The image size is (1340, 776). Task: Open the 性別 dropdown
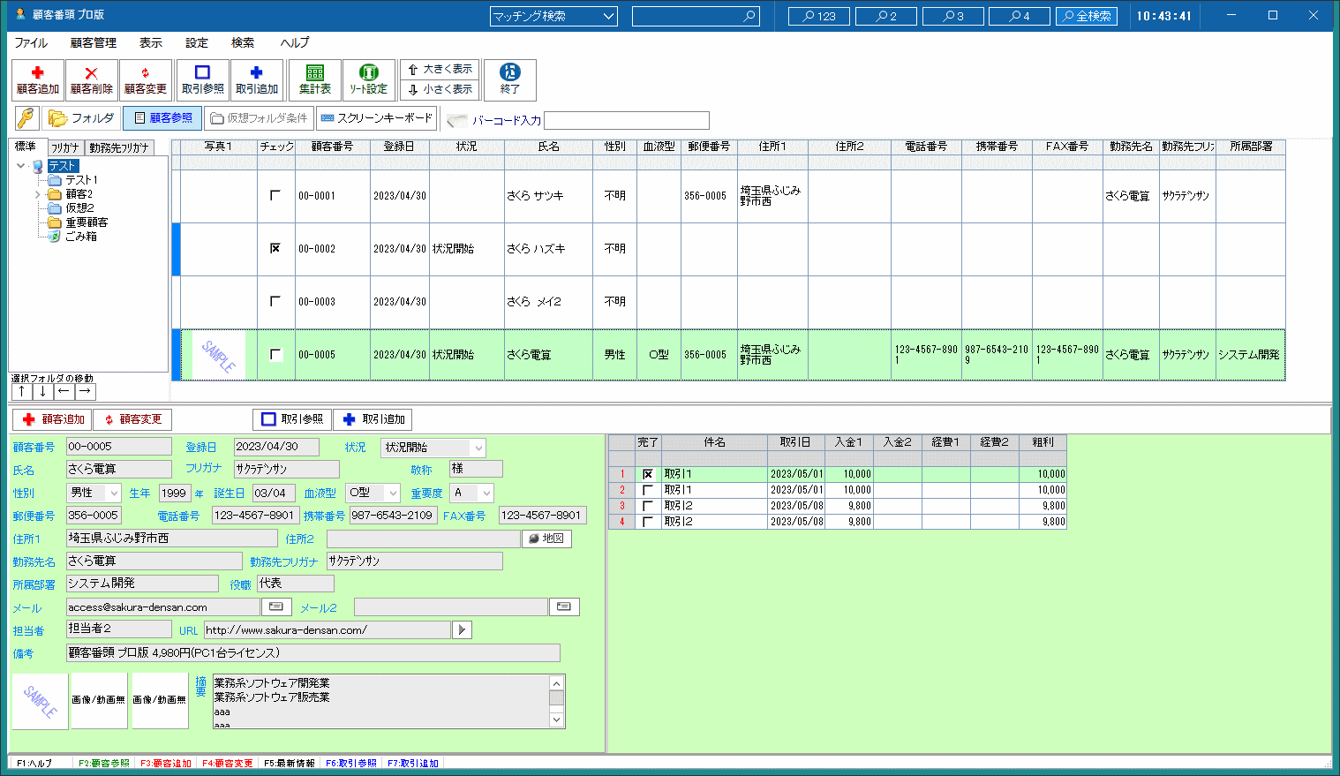(x=114, y=493)
